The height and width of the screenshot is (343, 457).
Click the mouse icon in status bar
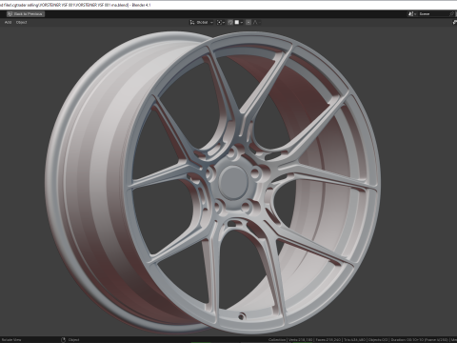[x=63, y=340]
